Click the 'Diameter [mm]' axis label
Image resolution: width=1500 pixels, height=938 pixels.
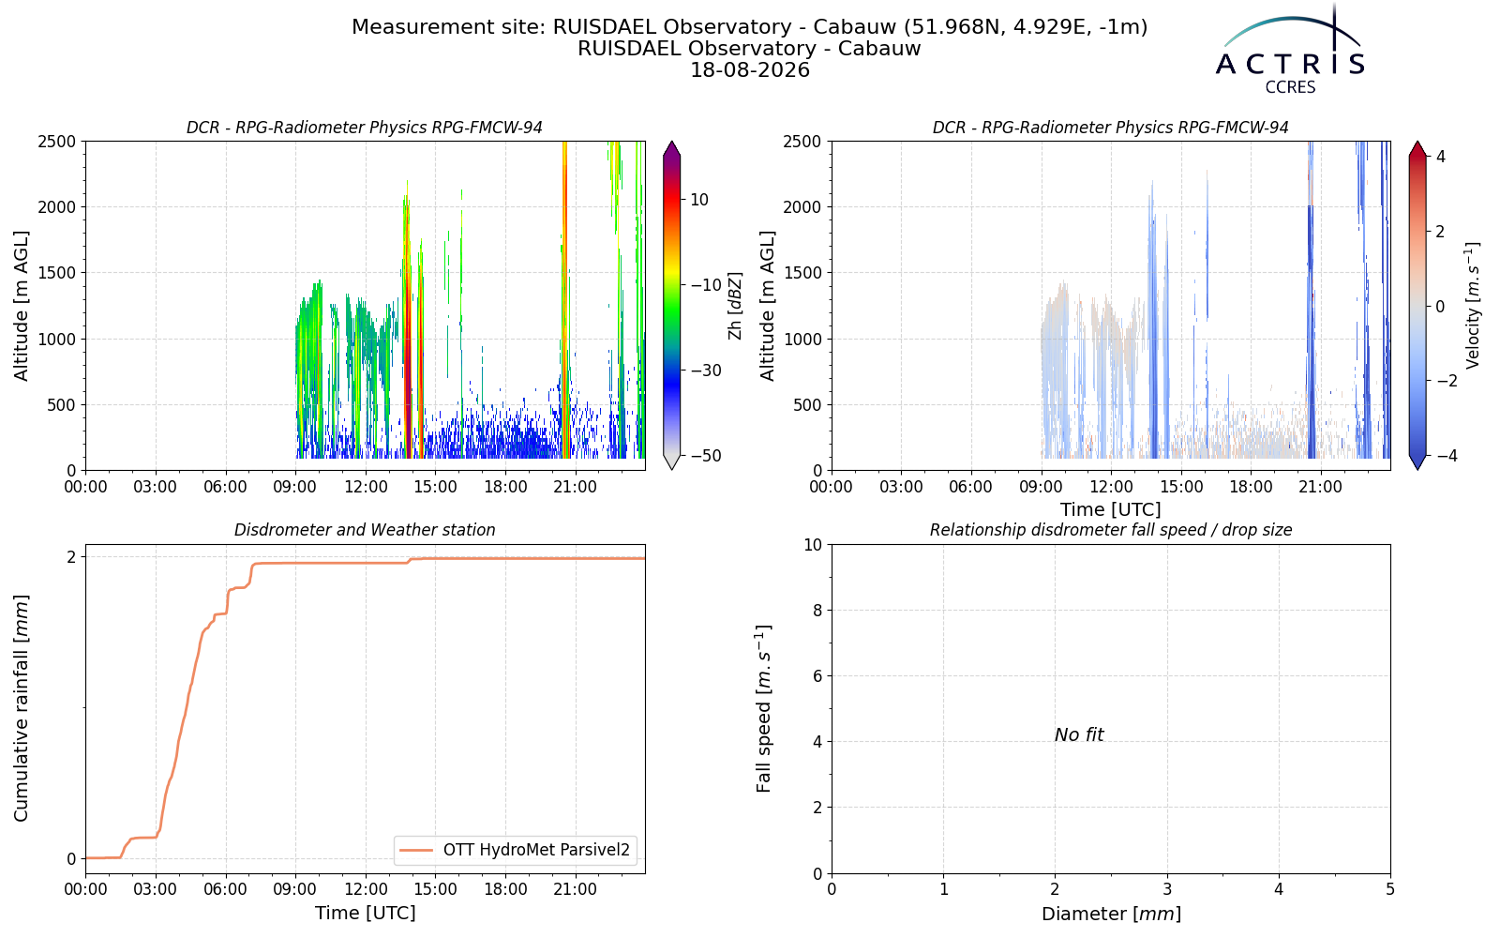pyautogui.click(x=1111, y=914)
